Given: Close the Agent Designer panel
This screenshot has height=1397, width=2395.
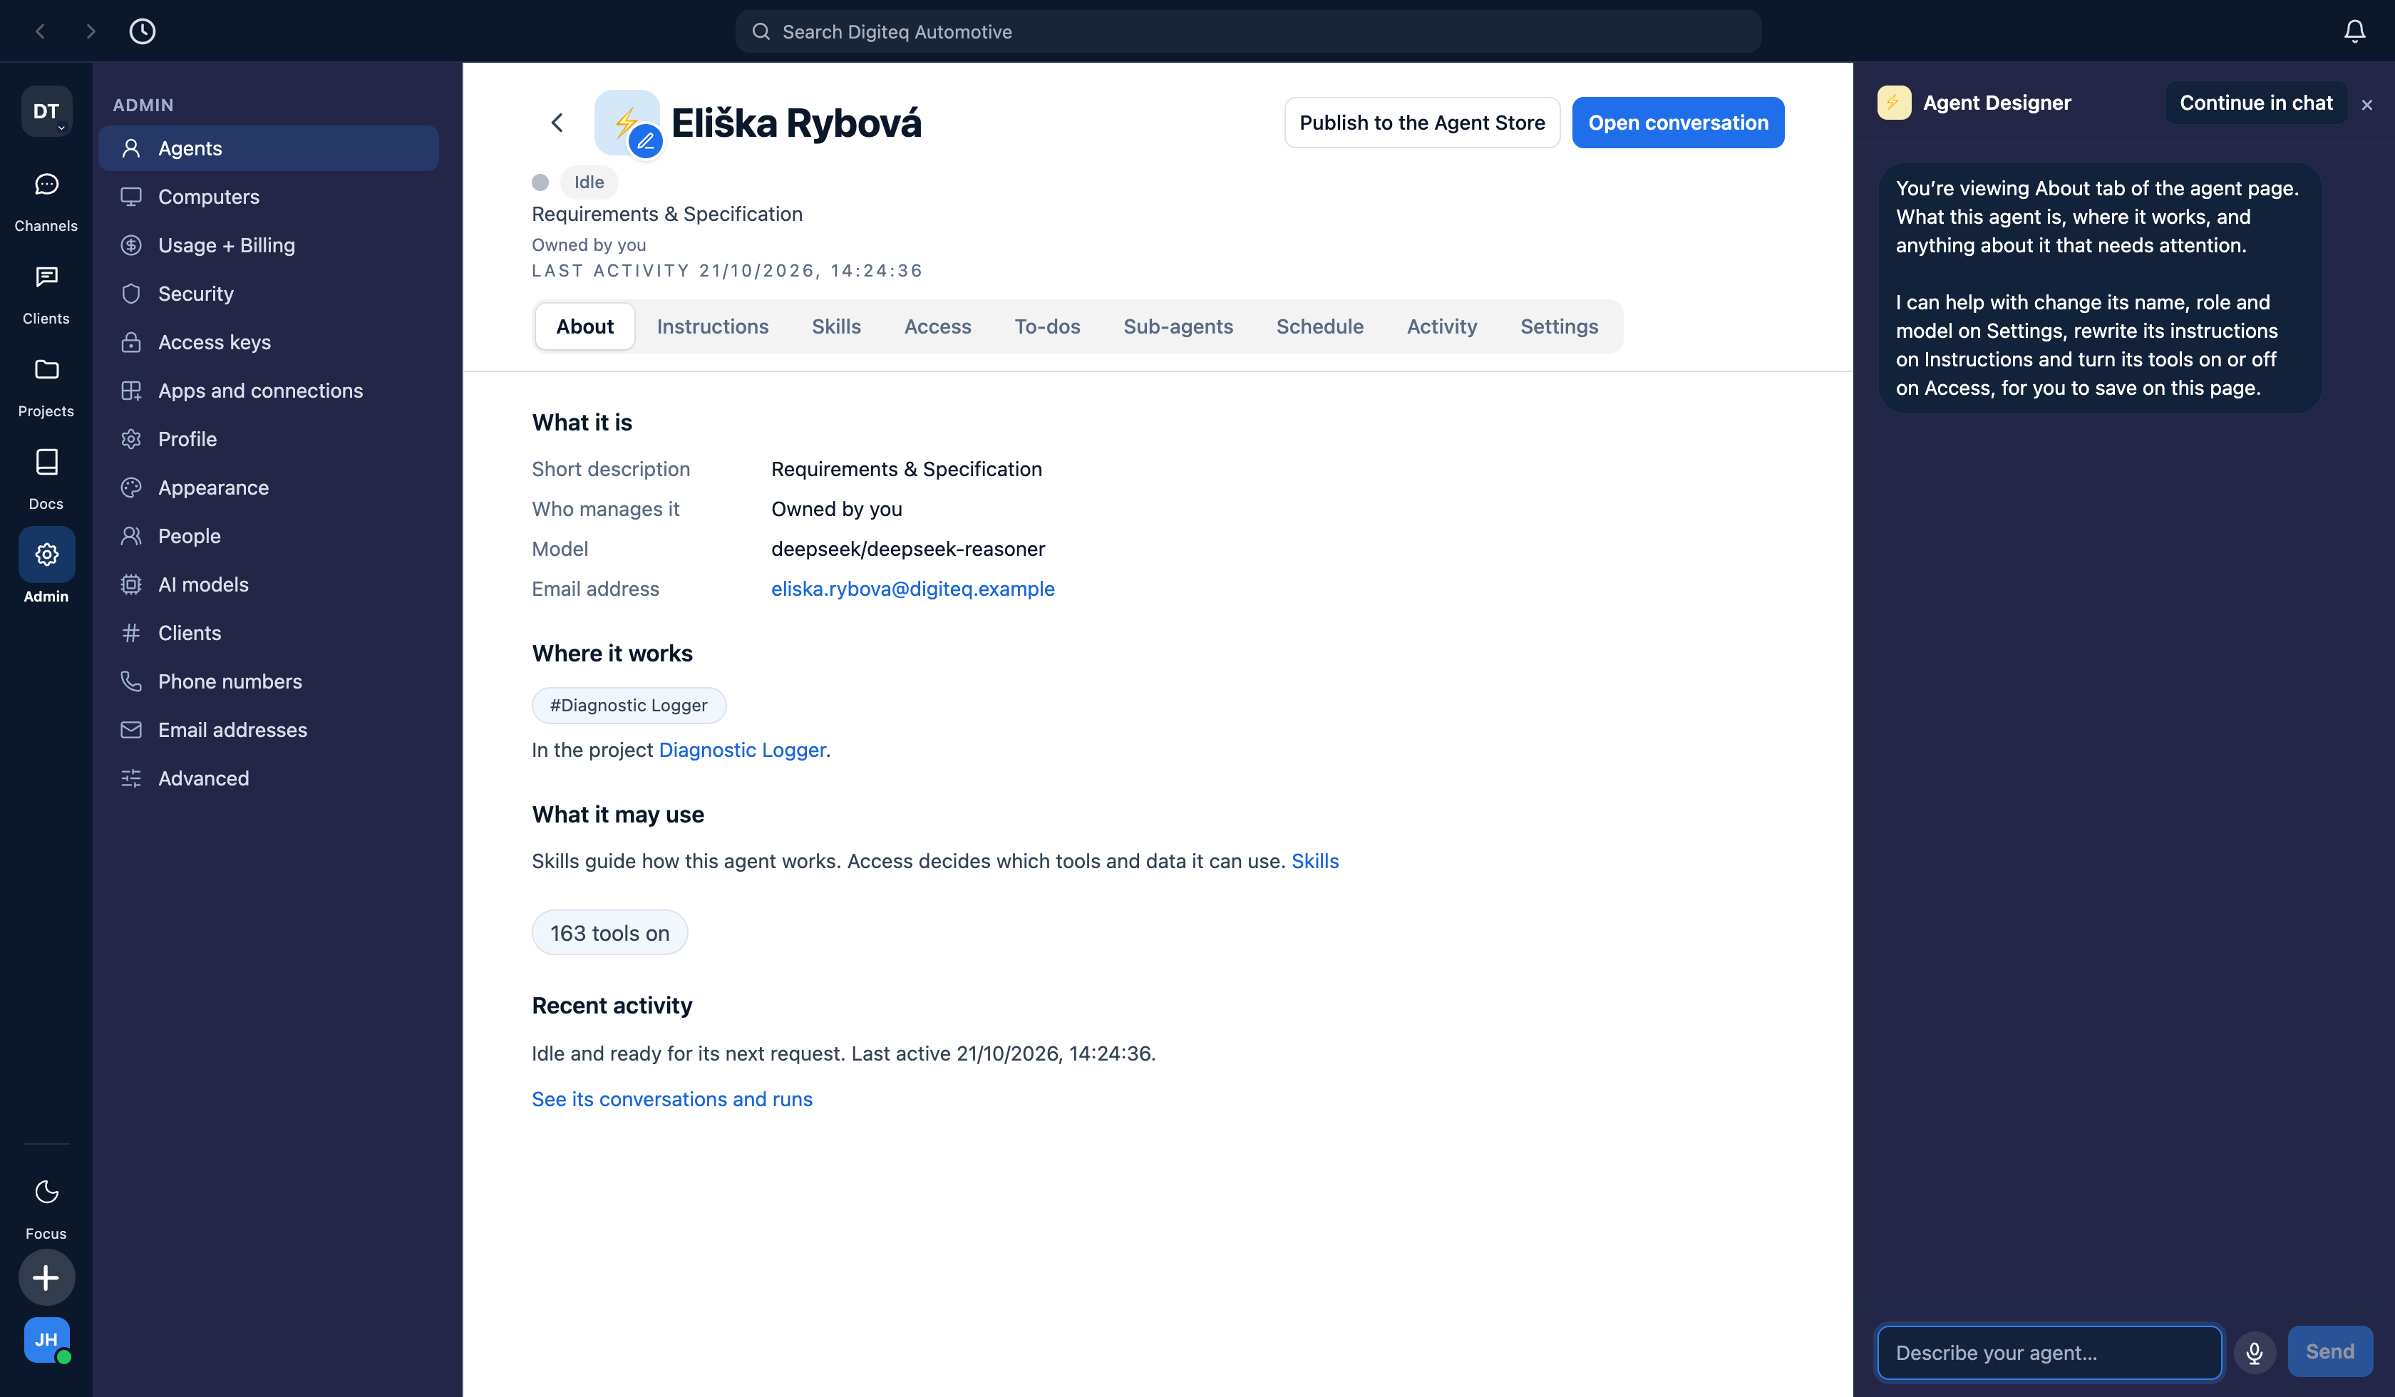Looking at the screenshot, I should (x=2366, y=105).
